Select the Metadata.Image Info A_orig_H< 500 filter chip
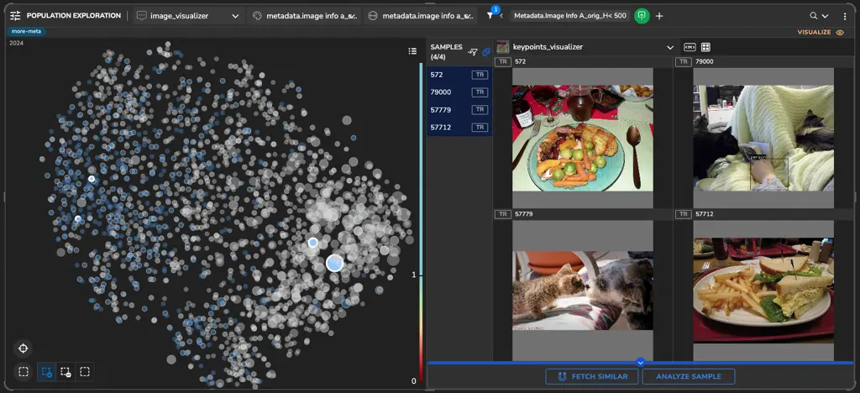Image resolution: width=860 pixels, height=393 pixels. [x=569, y=16]
